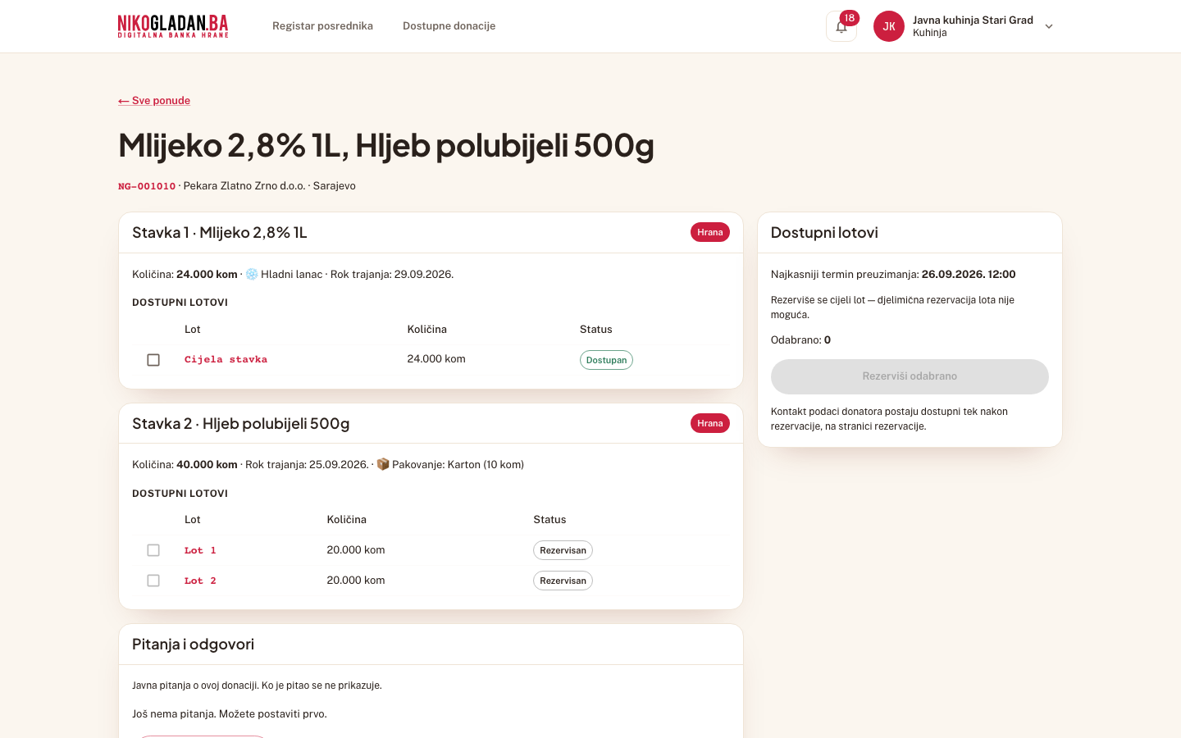1181x738 pixels.
Task: Tick the Lot 1 checkbox
Action: pyautogui.click(x=153, y=550)
